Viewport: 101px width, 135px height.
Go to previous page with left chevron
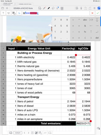24,133
